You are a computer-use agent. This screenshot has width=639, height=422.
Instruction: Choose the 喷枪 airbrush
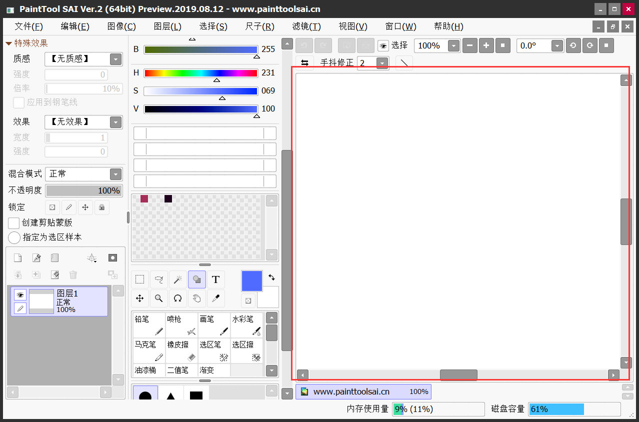(x=181, y=325)
